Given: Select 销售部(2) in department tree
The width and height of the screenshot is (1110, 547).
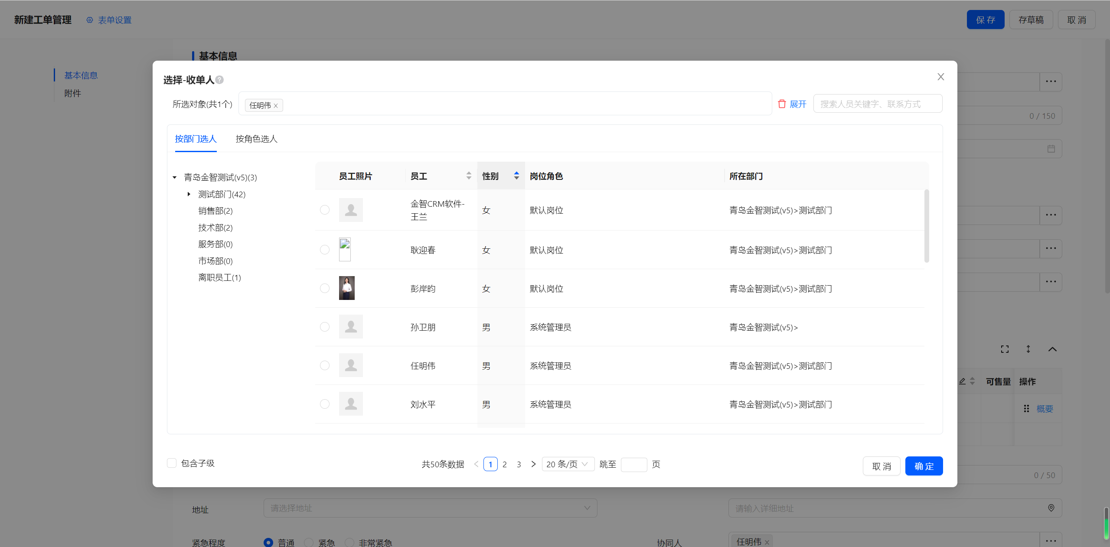Looking at the screenshot, I should coord(215,211).
